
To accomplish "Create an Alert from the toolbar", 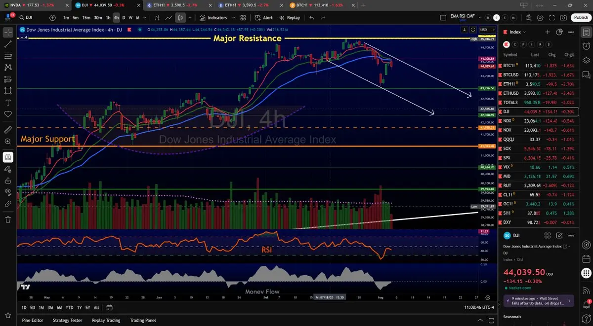I will pos(264,18).
